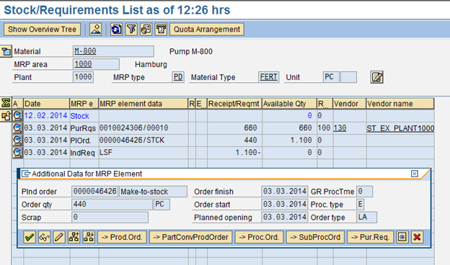Click the icon below the sigma button
This screenshot has height=265, width=450.
click(x=6, y=116)
